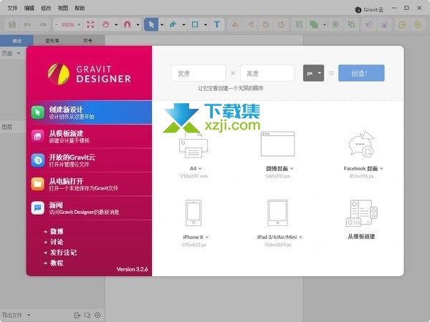Image resolution: width=430 pixels, height=322 pixels.
Task: Expand the pointer tool dropdown arrow
Action: point(162,24)
